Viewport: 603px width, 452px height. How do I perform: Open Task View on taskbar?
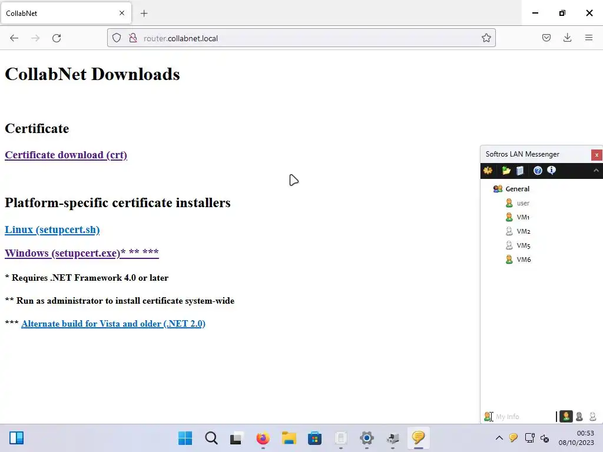[236, 438]
